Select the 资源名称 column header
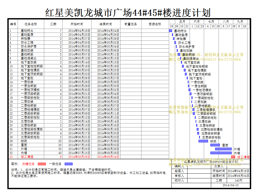The image size is (258, 196). coord(155,24)
